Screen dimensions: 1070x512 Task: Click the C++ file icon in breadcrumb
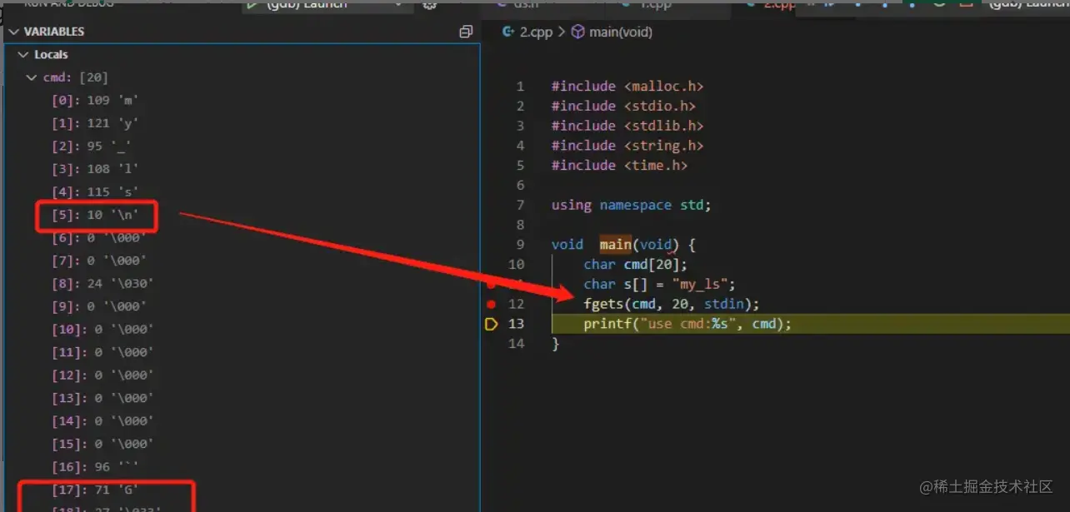[x=508, y=32]
